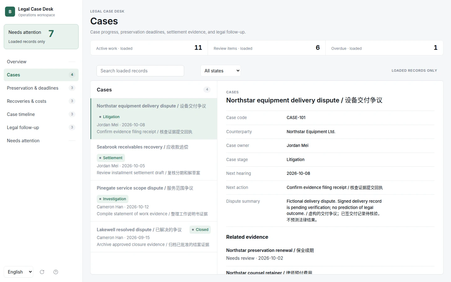Click the Investigation stage badge

point(112,199)
